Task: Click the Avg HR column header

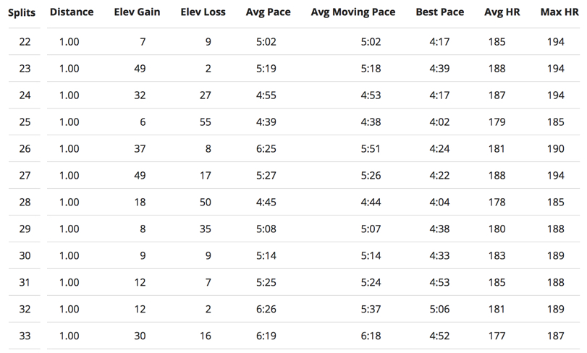Action: tap(501, 12)
